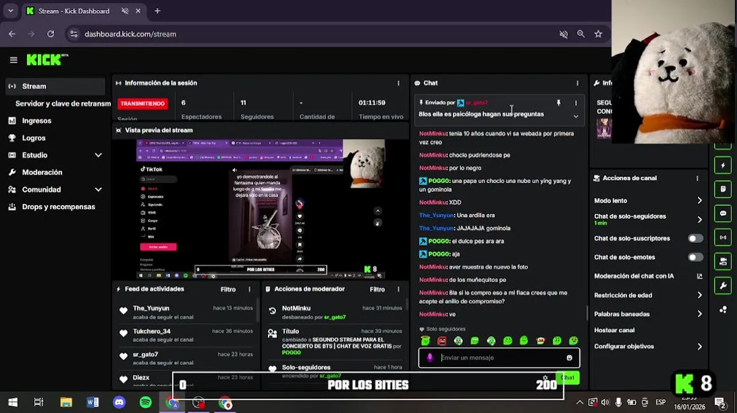Open the Windows Start menu
Image resolution: width=737 pixels, height=413 pixels.
[13, 403]
